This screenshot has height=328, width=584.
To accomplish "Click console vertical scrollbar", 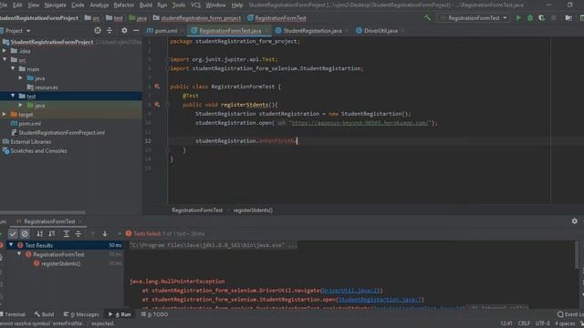I will pyautogui.click(x=578, y=255).
